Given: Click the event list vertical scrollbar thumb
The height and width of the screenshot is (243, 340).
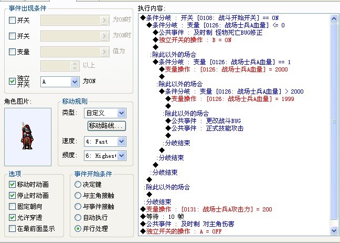Looking at the screenshot, I should coord(334,121).
